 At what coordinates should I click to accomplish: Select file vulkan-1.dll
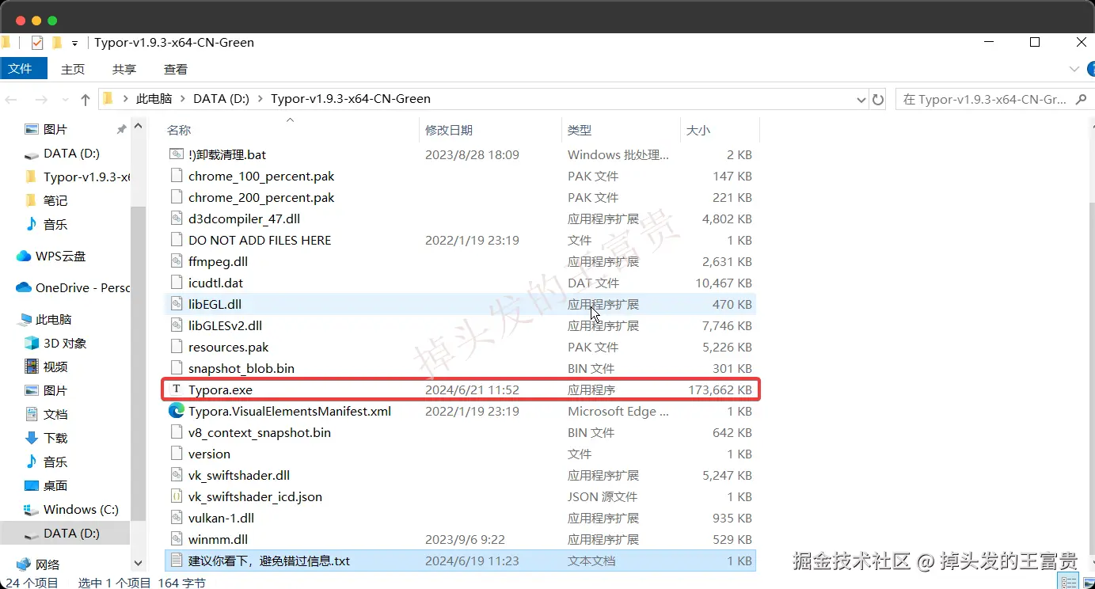[x=221, y=518]
